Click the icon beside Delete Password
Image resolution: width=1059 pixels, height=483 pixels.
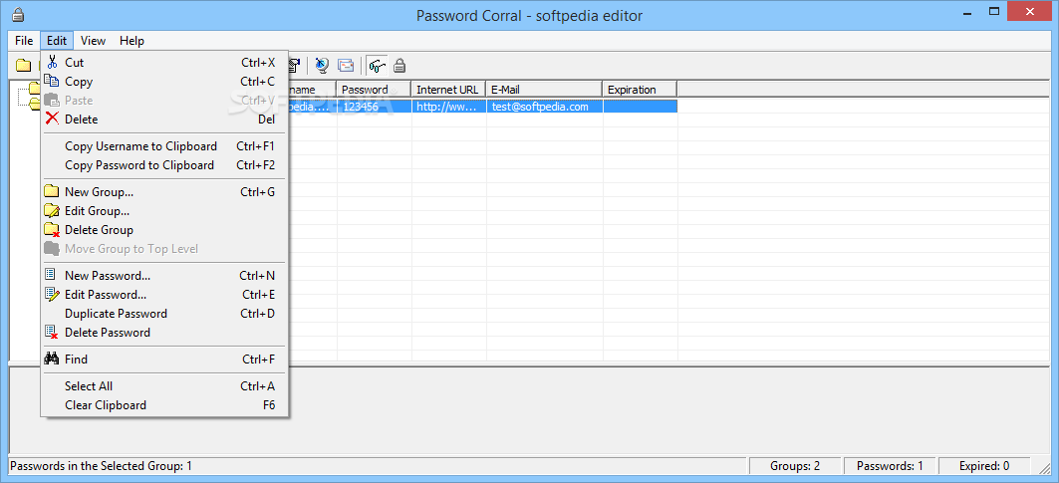(52, 333)
